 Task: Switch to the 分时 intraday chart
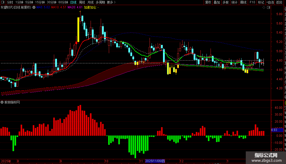tap(10, 2)
